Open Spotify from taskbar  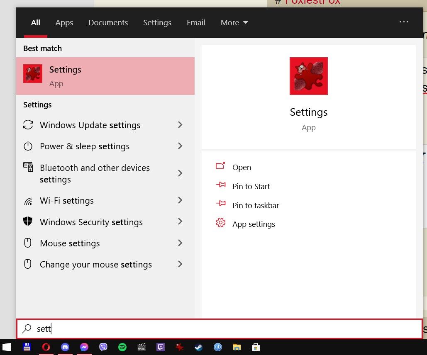click(122, 347)
